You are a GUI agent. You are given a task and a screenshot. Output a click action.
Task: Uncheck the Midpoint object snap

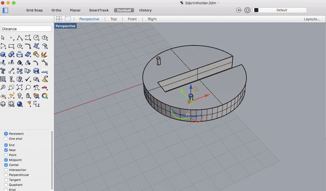6,160
